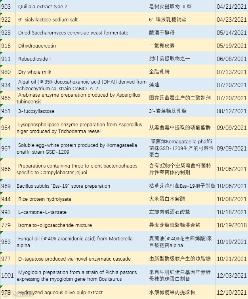Click 'Myoglobin preparation' Pichia pastoris cell

tap(82, 275)
